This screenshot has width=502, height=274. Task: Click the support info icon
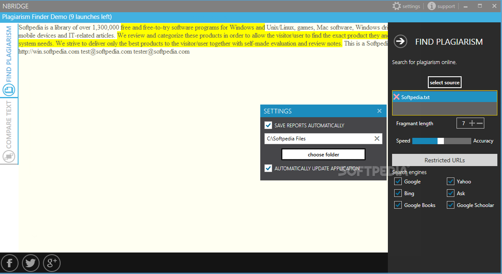tap(432, 6)
